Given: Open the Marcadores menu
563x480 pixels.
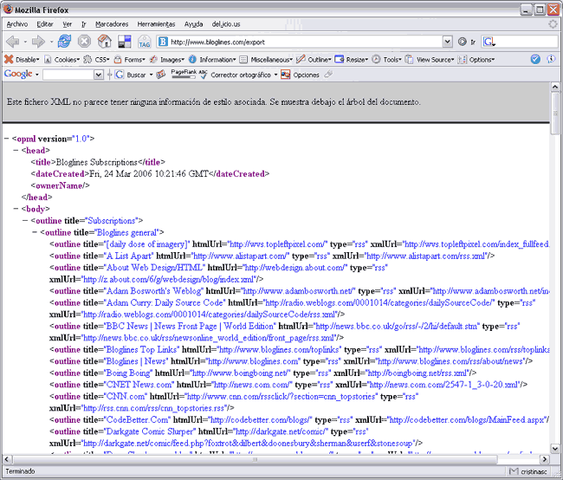Looking at the screenshot, I should point(112,24).
